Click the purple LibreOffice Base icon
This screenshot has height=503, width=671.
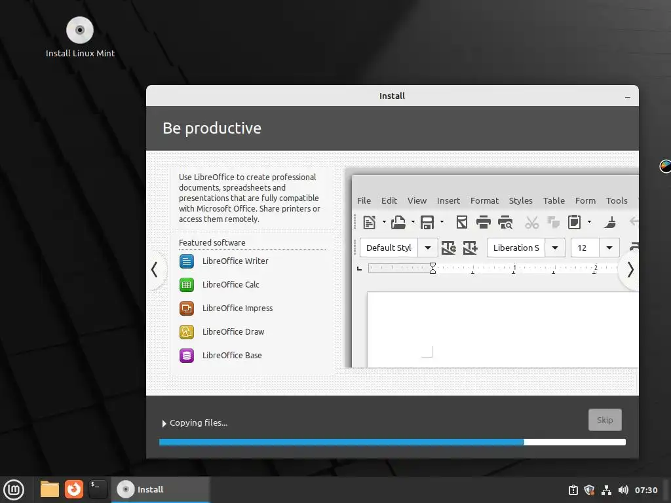(x=187, y=355)
